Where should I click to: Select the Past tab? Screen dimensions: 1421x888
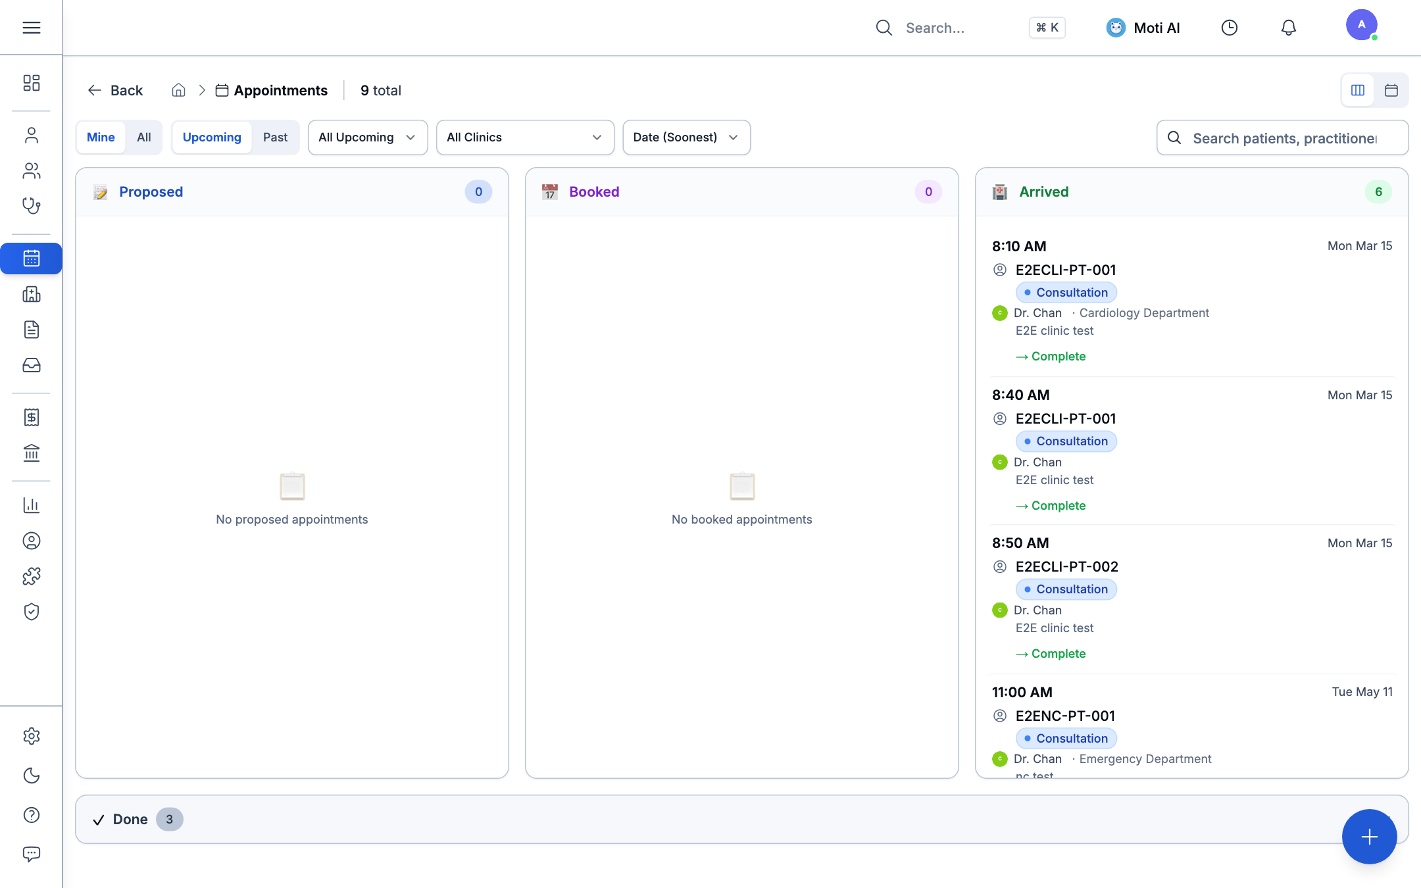coord(275,137)
